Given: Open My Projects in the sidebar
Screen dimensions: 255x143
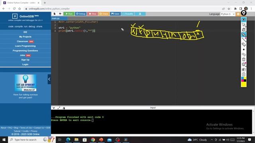Looking at the screenshot, I should (x=25, y=37).
